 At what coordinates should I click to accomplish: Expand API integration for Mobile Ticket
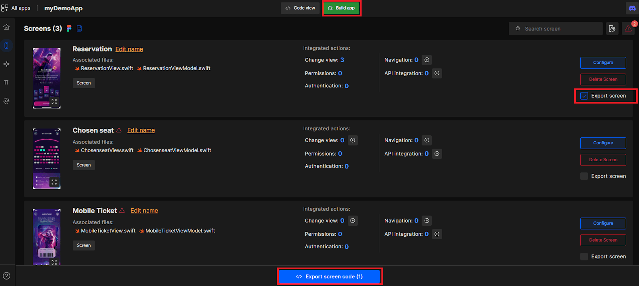pos(437,234)
